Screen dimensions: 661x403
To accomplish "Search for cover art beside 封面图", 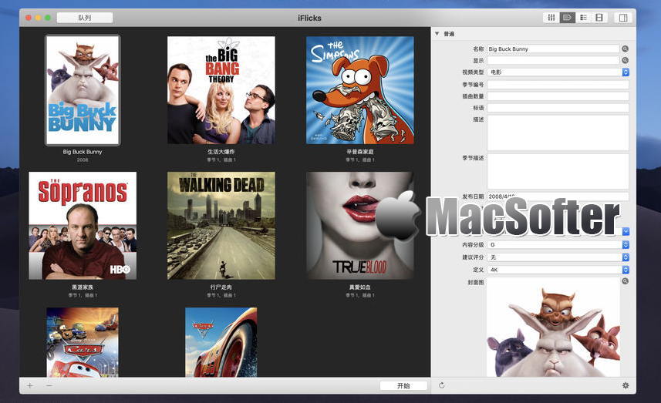I will (x=626, y=281).
